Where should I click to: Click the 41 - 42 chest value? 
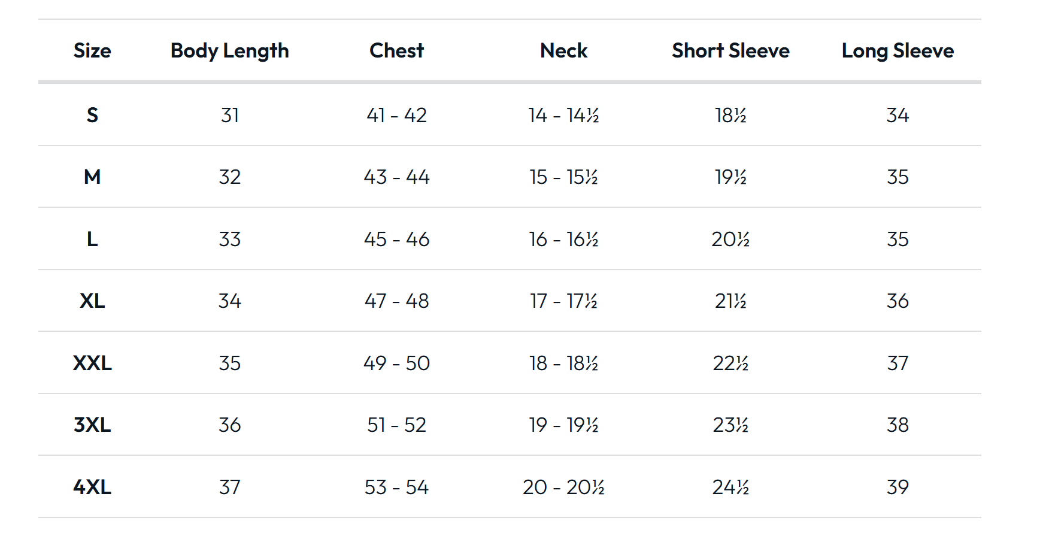point(396,115)
